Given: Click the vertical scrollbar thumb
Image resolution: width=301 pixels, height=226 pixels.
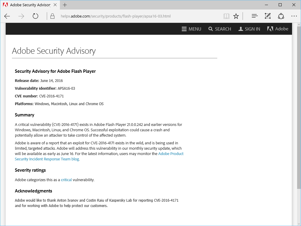Looking at the screenshot, I should (x=299, y=107).
